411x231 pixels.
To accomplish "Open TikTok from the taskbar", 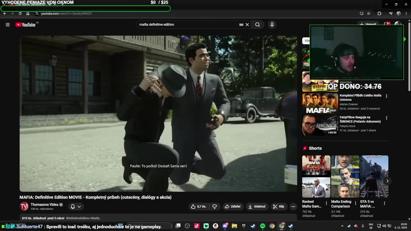I will pyautogui.click(x=197, y=226).
